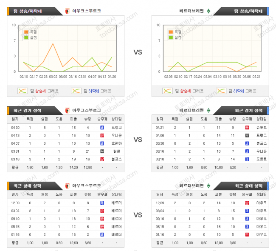The image size is (276, 251).
Task: Click the uptrend graph icon under Augsburg's chart
Action: coord(22,91)
